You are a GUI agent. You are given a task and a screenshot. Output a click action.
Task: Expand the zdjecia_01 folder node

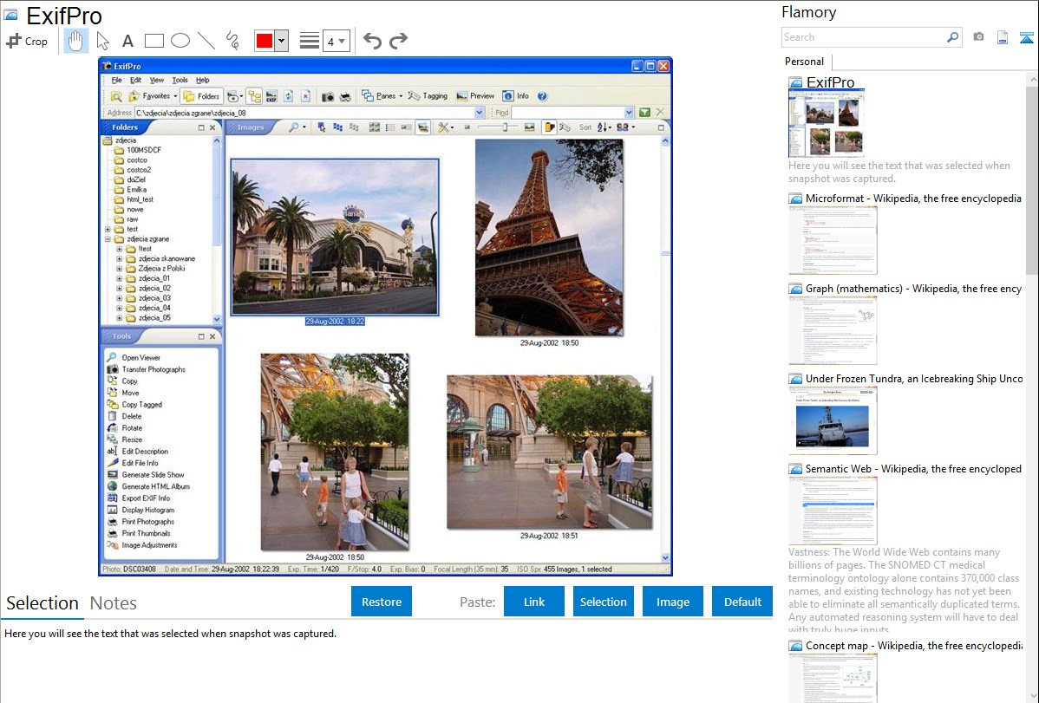point(120,279)
